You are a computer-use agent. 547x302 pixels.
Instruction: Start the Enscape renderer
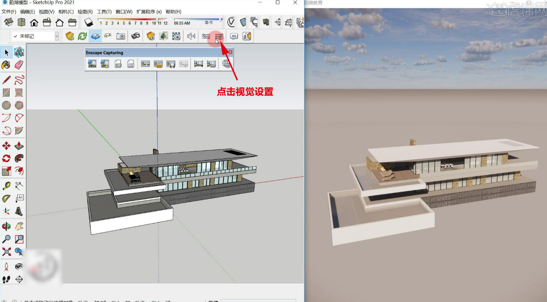point(70,36)
